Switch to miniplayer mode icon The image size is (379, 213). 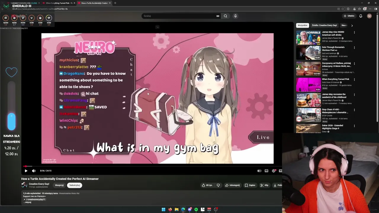280,171
